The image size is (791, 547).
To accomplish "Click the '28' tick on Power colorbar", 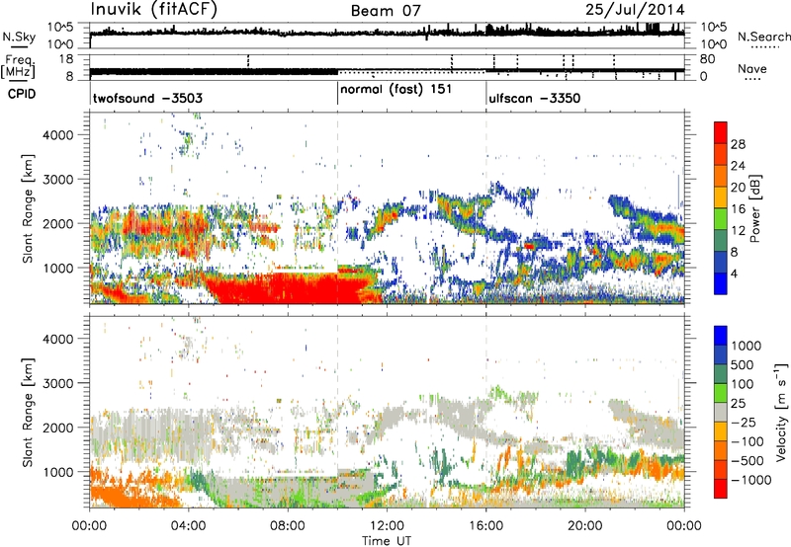I will 738,144.
